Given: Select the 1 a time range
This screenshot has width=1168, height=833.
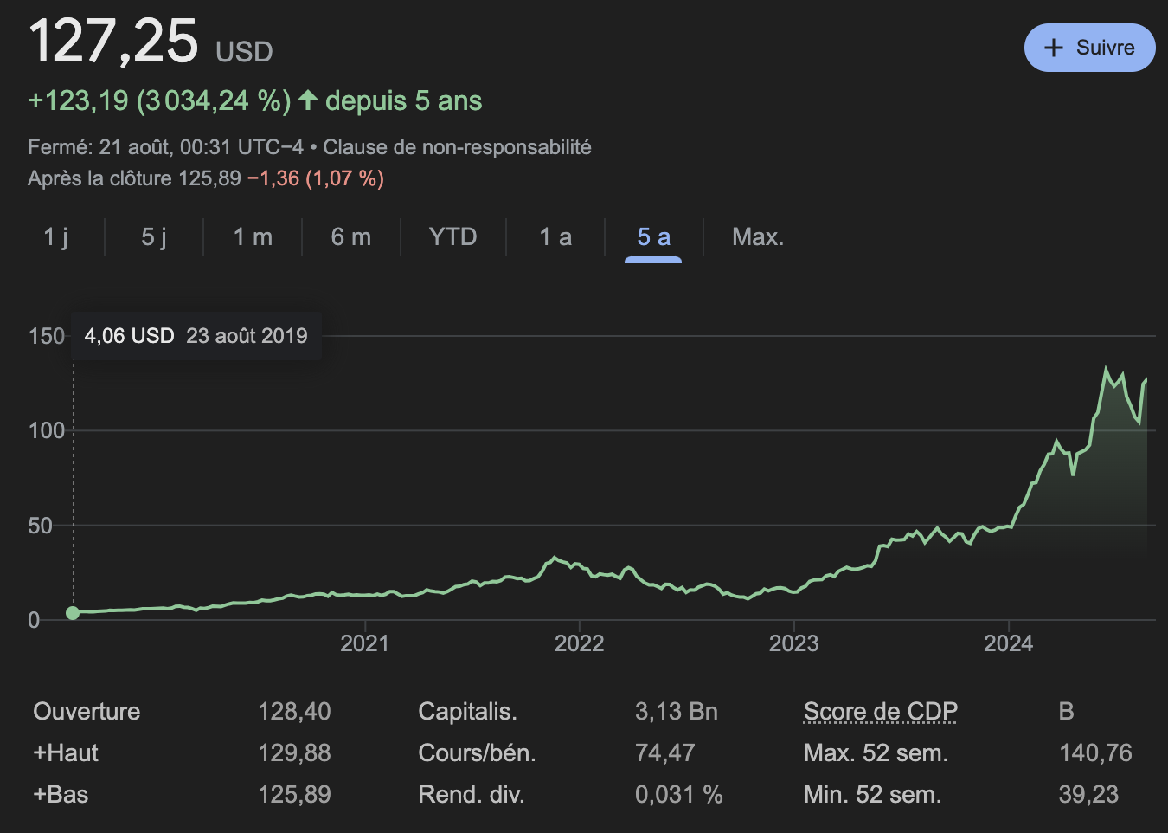Looking at the screenshot, I should [554, 236].
